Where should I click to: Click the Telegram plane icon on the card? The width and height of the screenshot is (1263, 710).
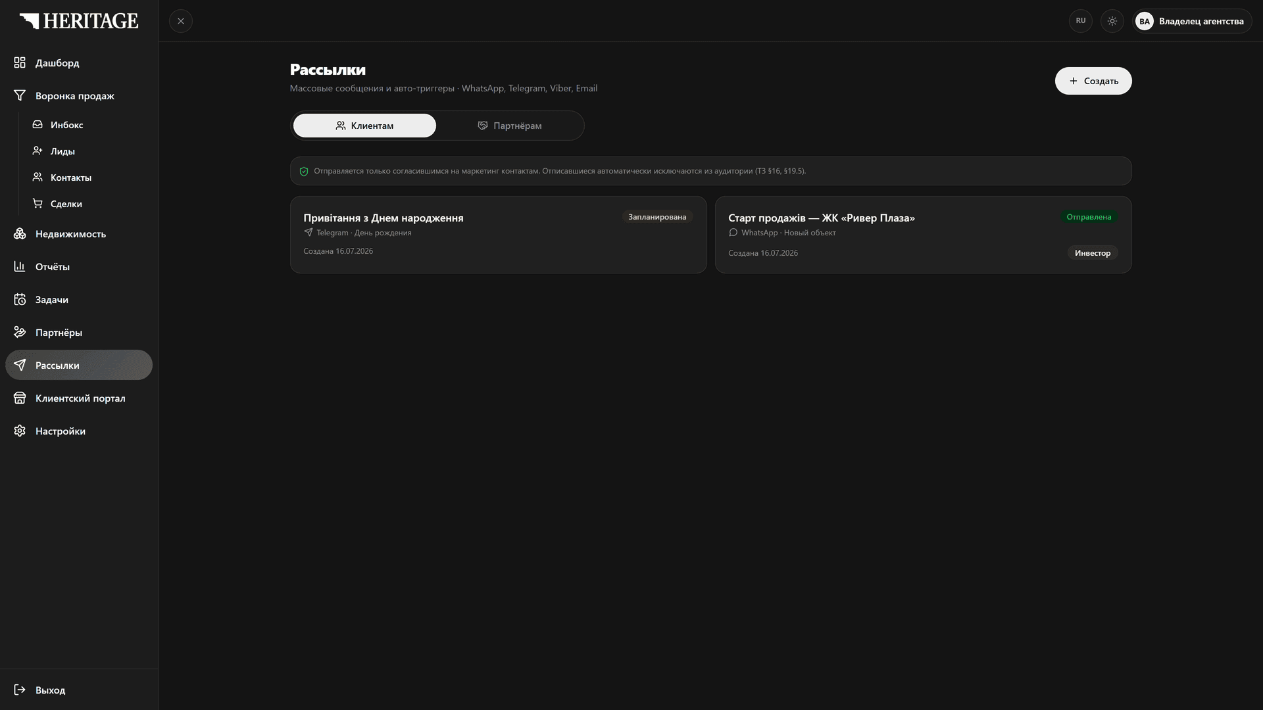click(x=309, y=232)
